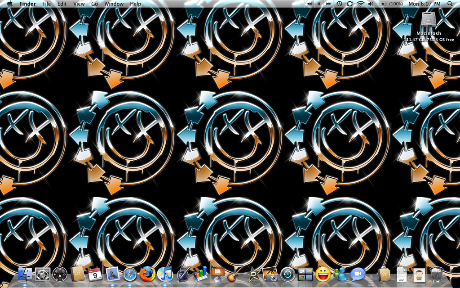Launch iPhoto camera icon
Viewport: 460px width, 288px height.
(x=270, y=274)
